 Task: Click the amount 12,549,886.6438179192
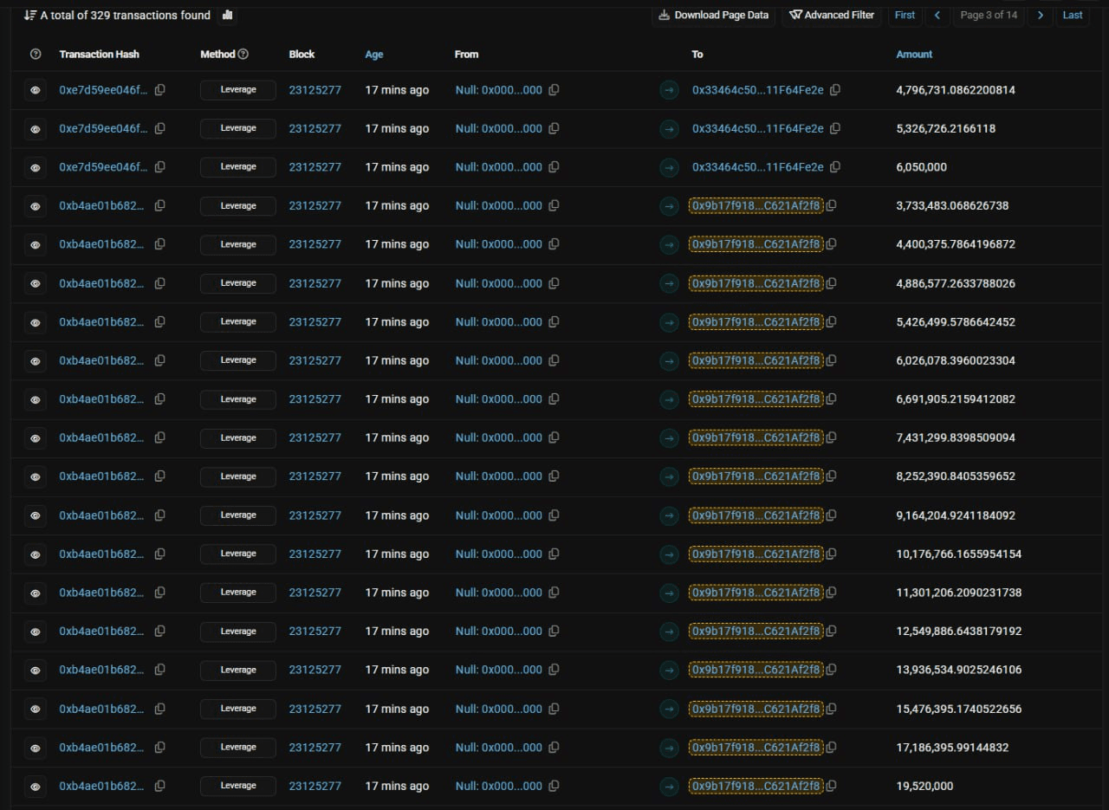(x=959, y=631)
